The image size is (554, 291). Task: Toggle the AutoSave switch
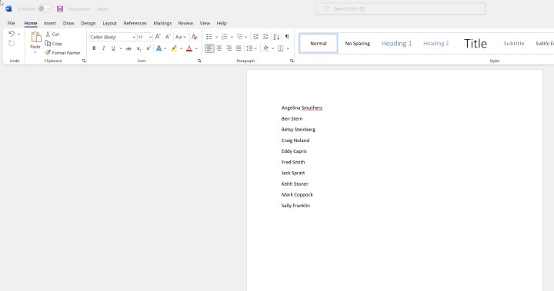[45, 8]
